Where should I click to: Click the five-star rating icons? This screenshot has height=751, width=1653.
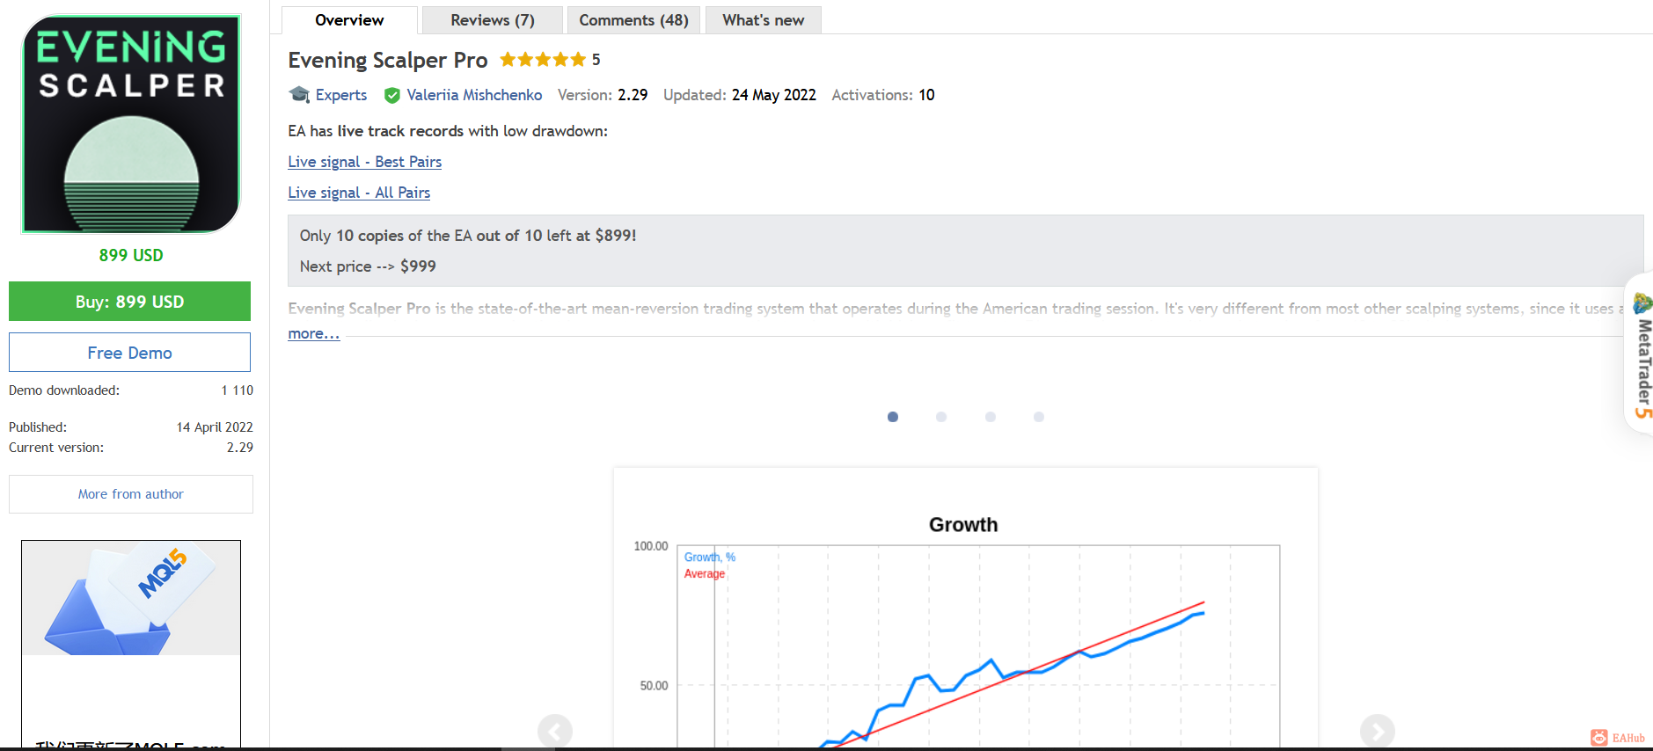click(x=543, y=60)
